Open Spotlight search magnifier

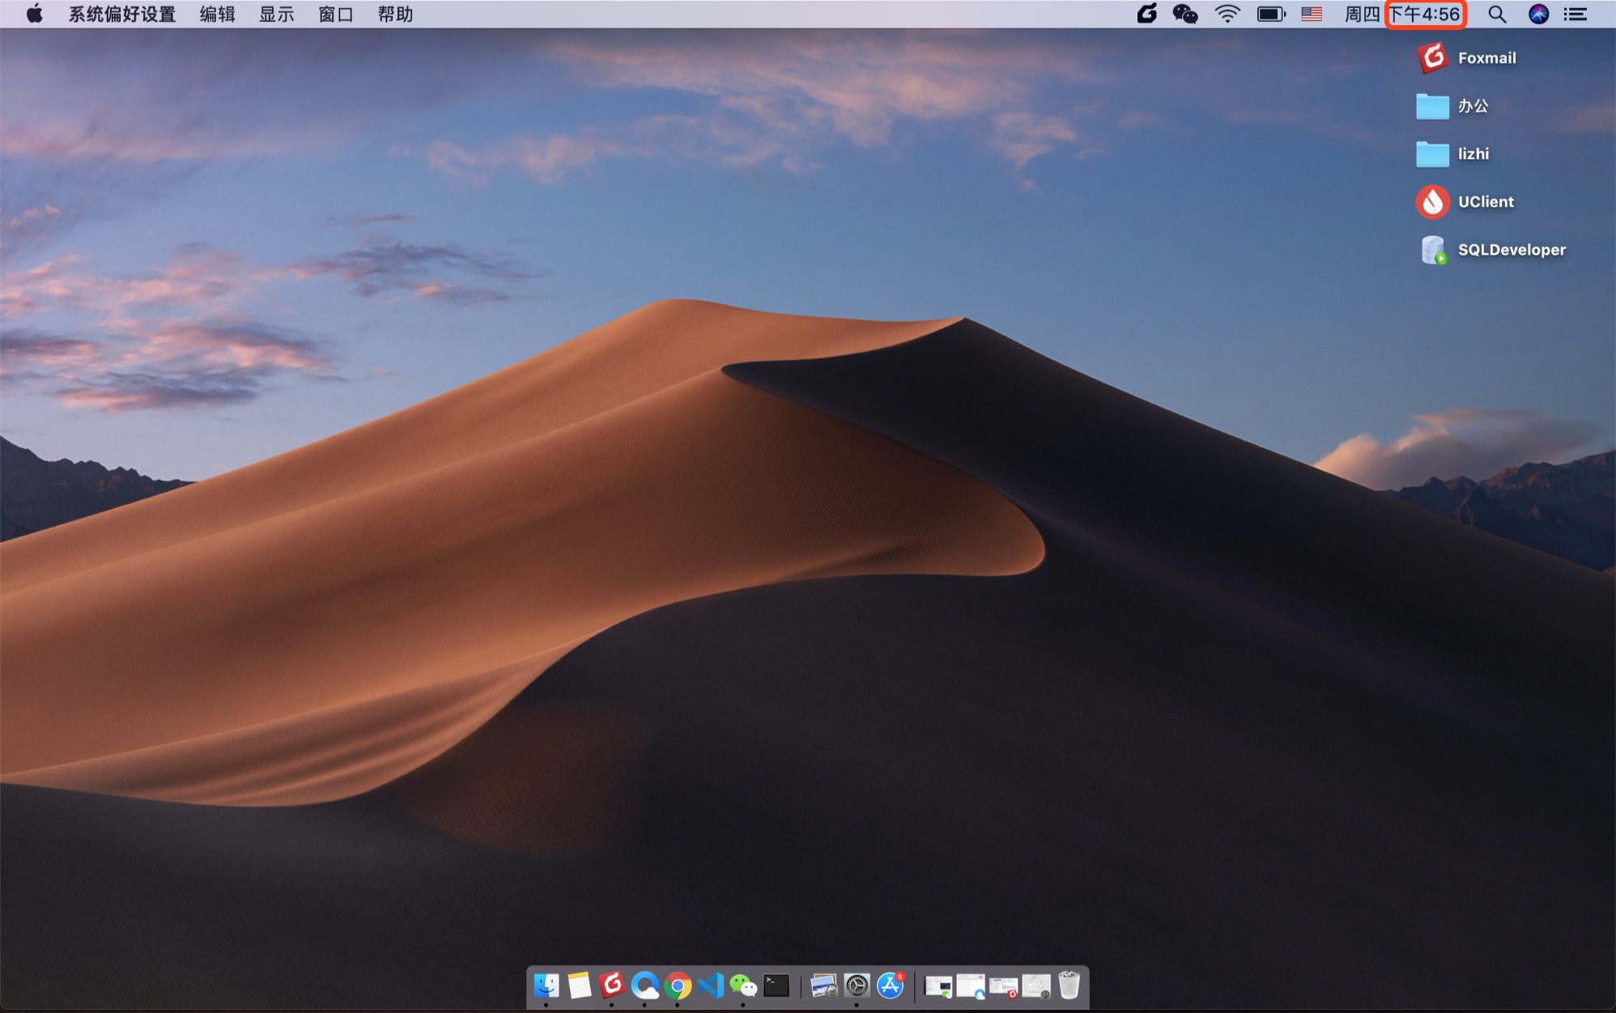click(1497, 14)
